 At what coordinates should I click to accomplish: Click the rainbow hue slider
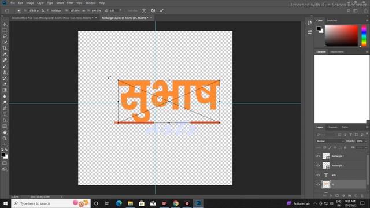(x=364, y=36)
